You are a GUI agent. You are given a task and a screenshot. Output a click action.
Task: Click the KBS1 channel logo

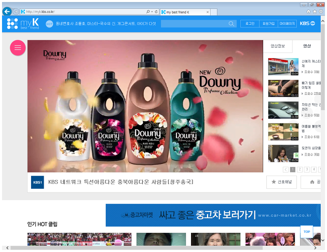click(37, 182)
